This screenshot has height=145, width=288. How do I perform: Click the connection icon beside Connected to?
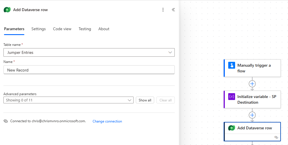(x=6, y=121)
